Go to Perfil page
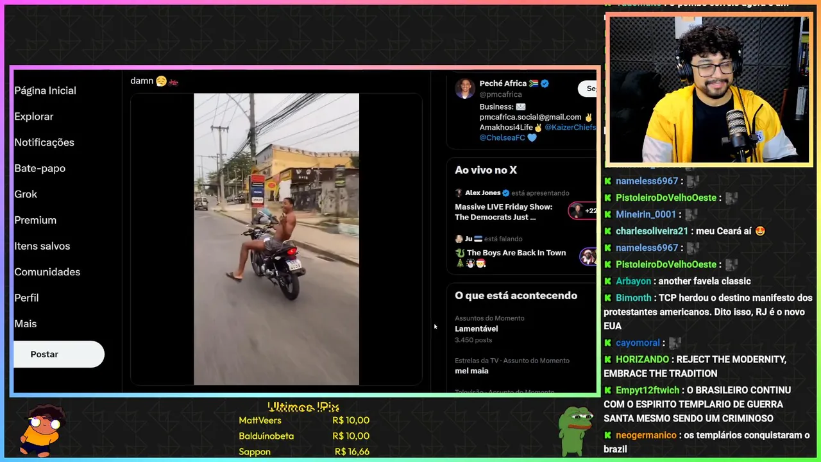The image size is (821, 462). click(26, 298)
